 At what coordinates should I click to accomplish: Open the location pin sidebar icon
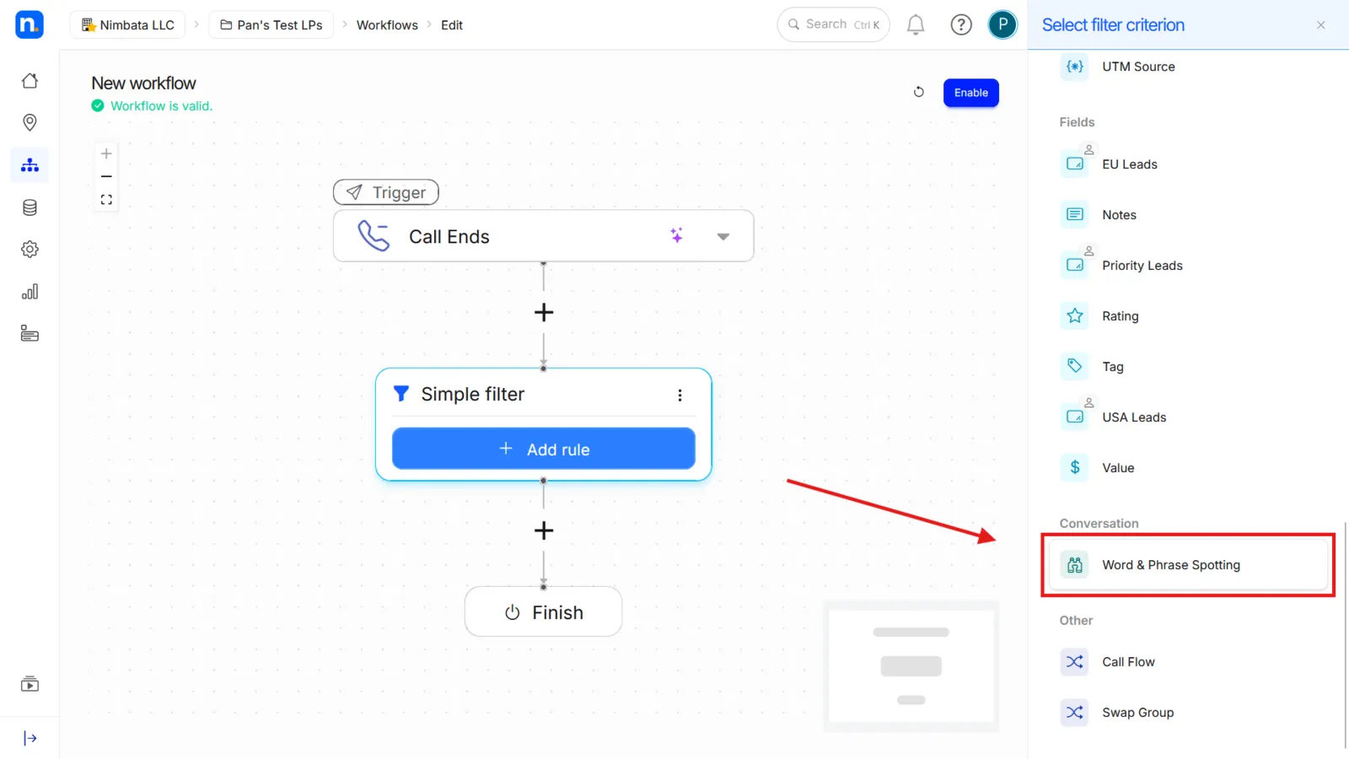[30, 123]
